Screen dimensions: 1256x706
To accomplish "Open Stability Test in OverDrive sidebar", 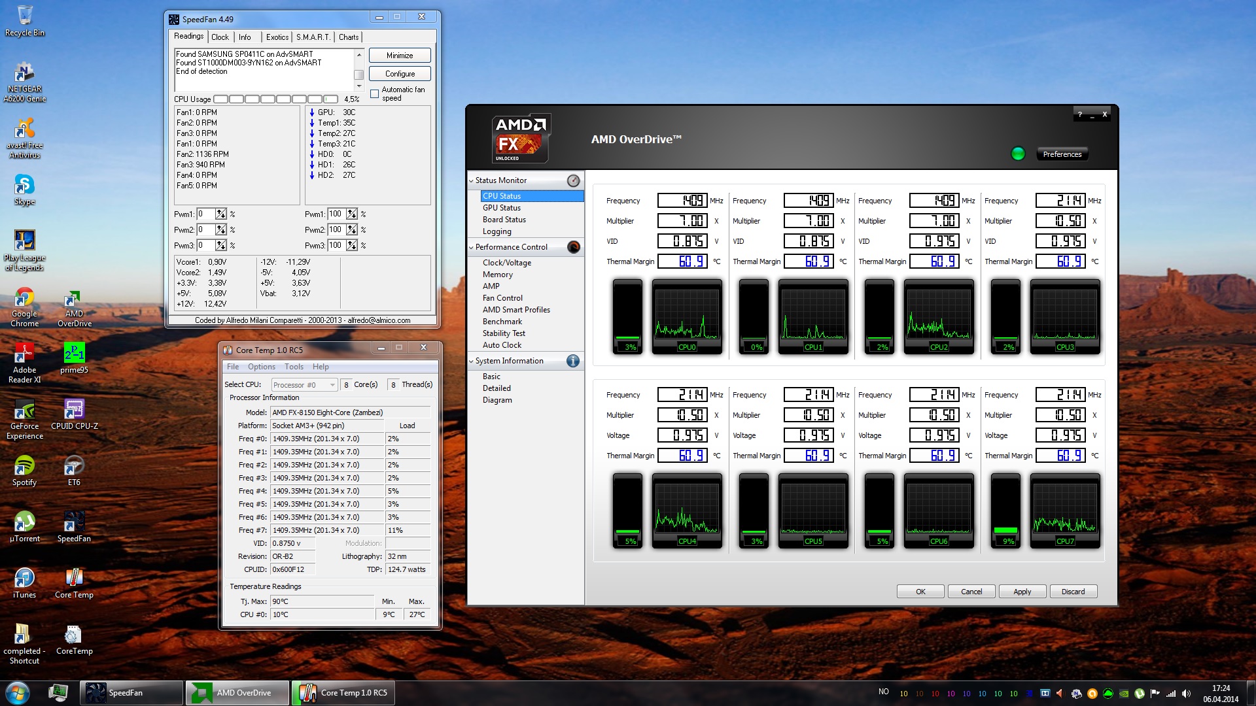I will 504,333.
